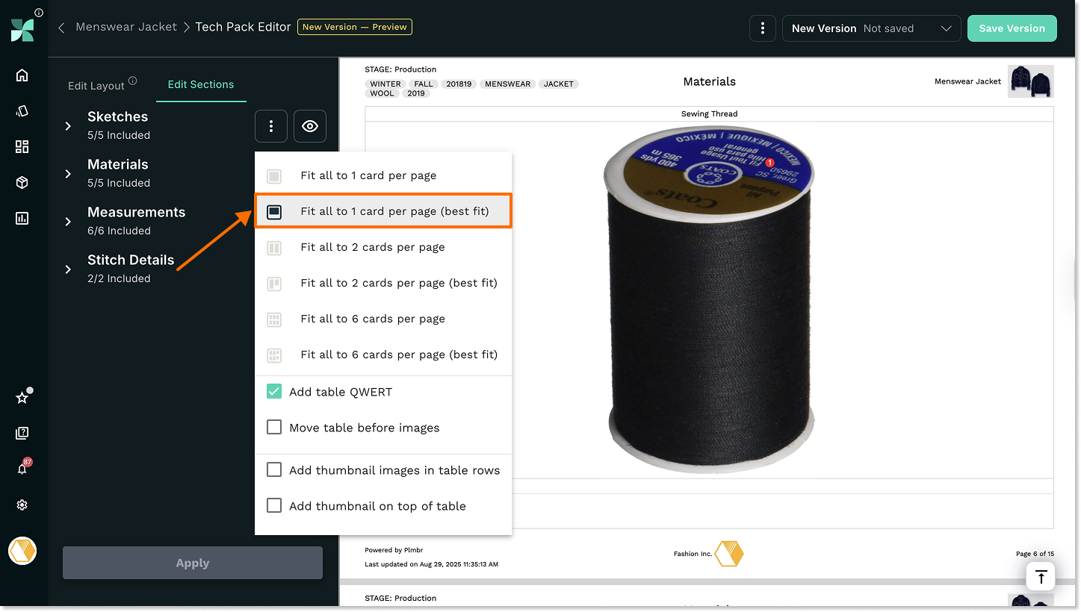The image size is (1081, 612).
Task: Uncheck the Add table QWERT checkbox
Action: click(x=274, y=392)
